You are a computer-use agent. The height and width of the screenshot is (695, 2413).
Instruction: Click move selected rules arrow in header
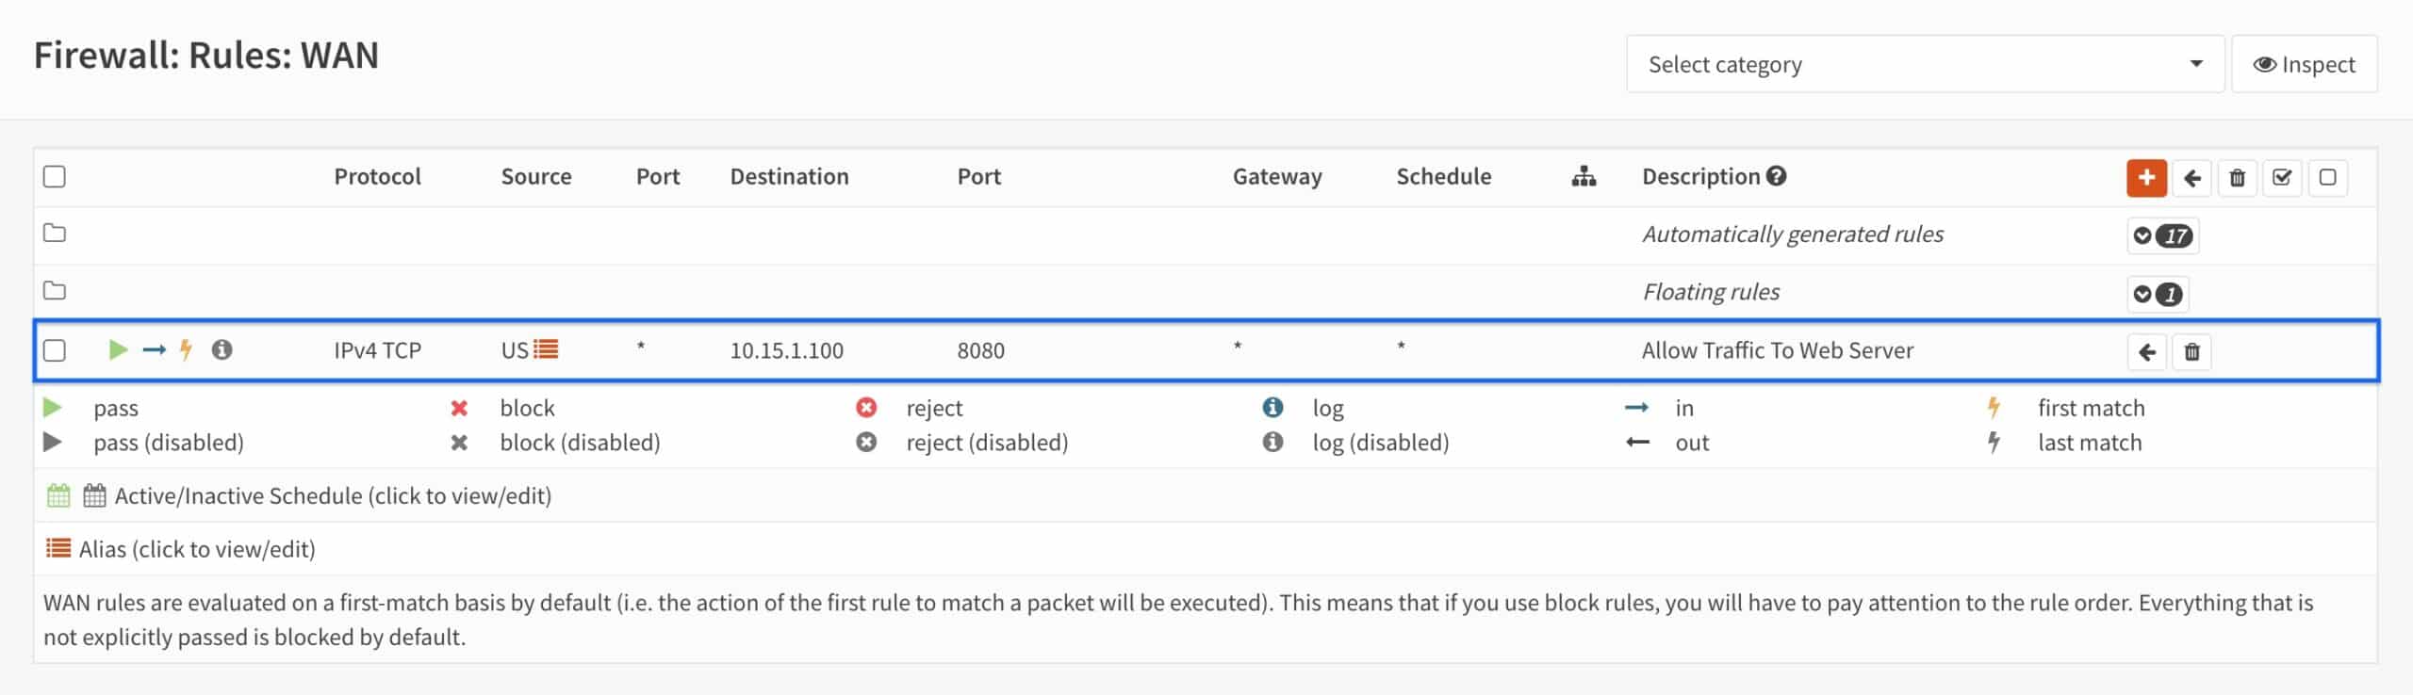[2192, 178]
